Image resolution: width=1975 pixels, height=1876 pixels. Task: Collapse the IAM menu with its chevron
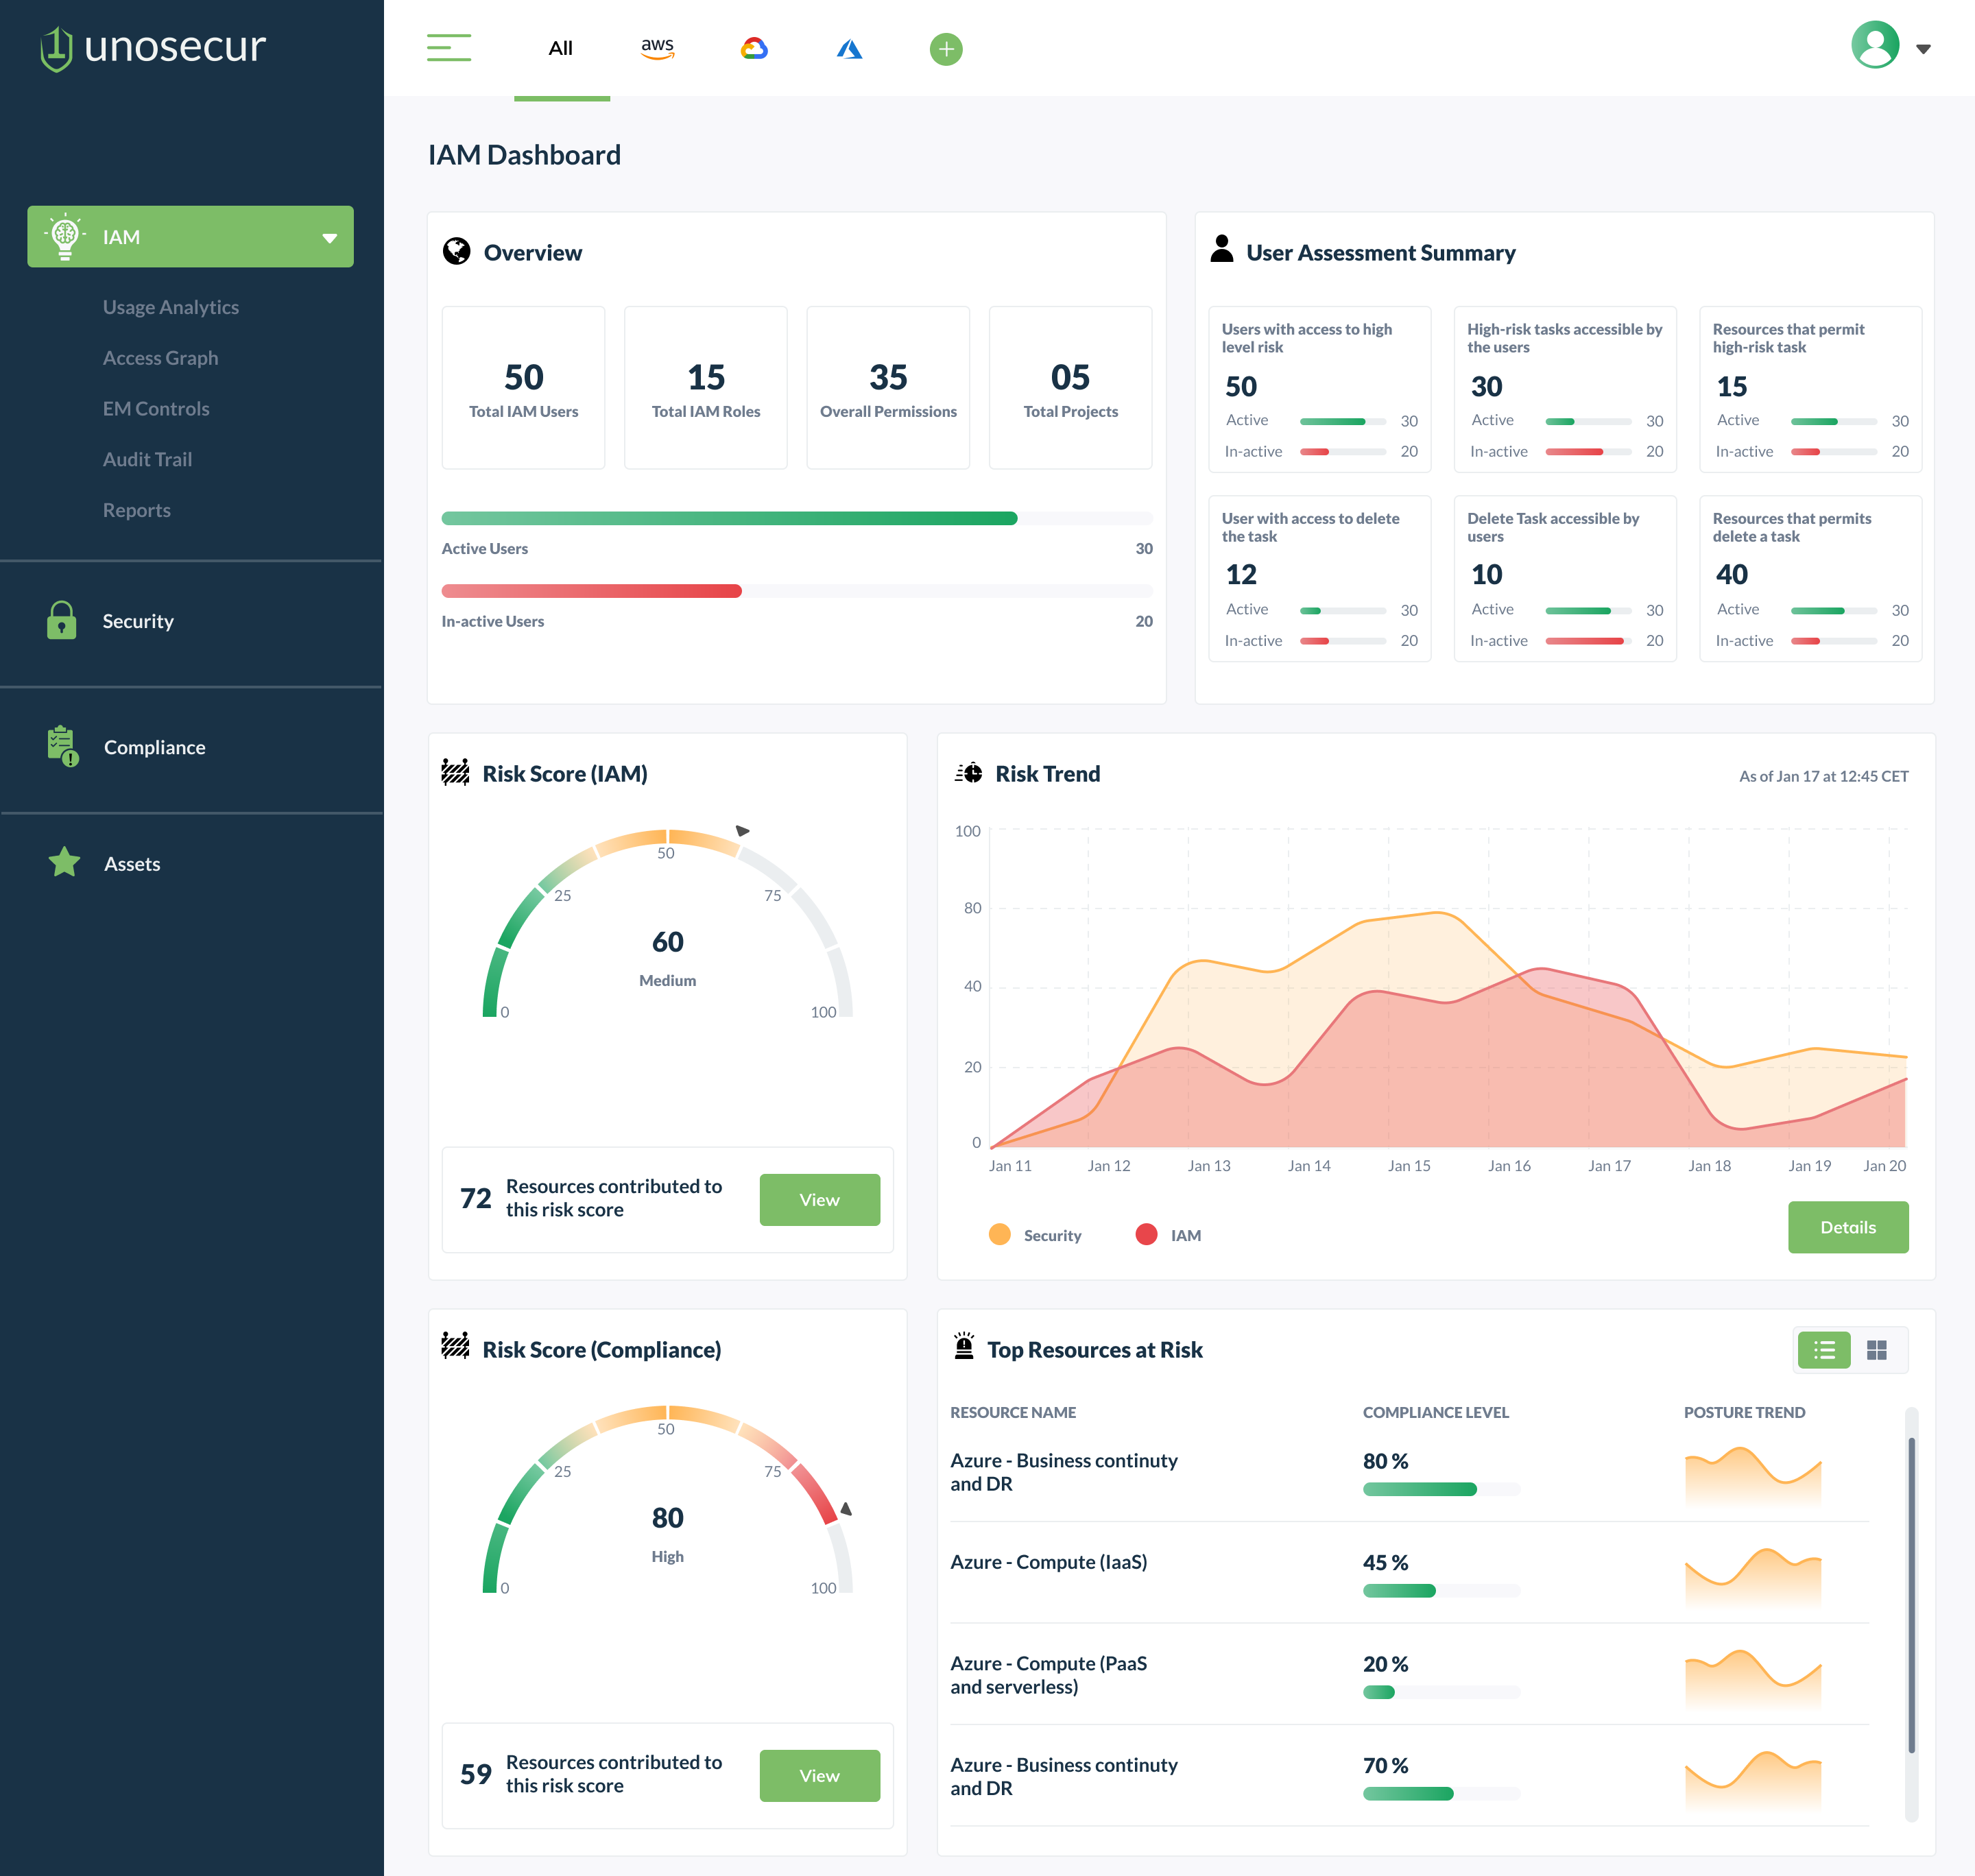329,238
